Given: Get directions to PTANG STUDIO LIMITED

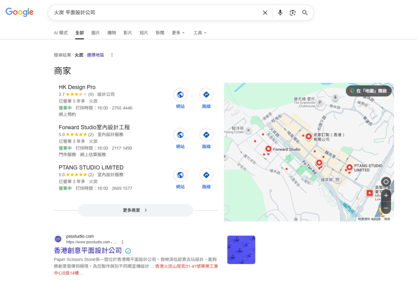Looking at the screenshot, I should [x=206, y=175].
